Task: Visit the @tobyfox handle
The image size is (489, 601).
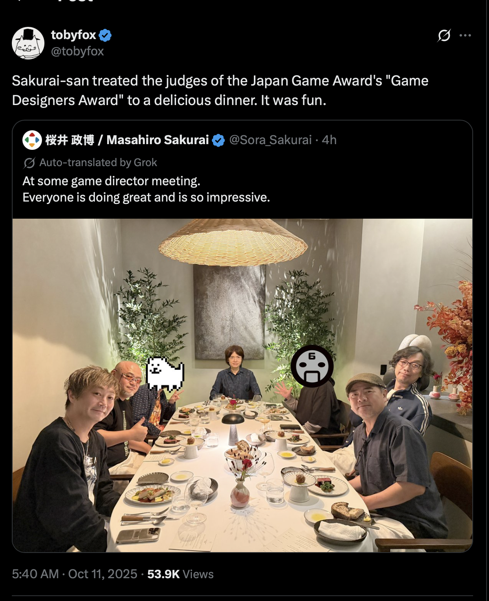Action: coord(77,51)
